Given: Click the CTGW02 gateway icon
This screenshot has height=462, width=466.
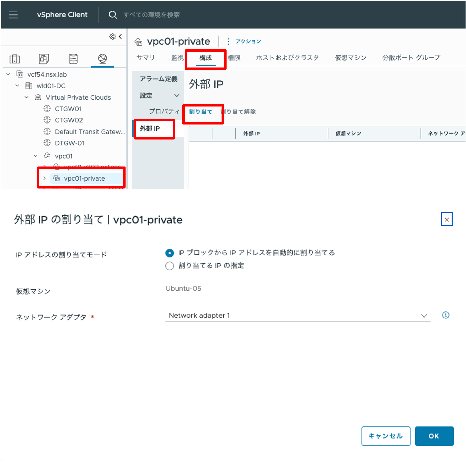Looking at the screenshot, I should tap(47, 120).
